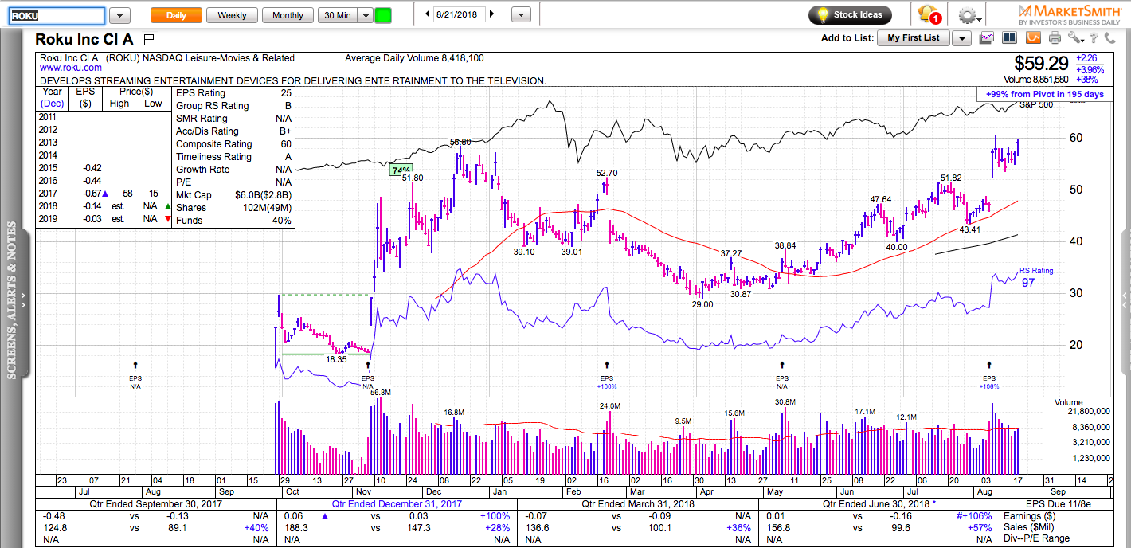Switch to the Weekly chart
This screenshot has height=548, width=1131.
[232, 15]
